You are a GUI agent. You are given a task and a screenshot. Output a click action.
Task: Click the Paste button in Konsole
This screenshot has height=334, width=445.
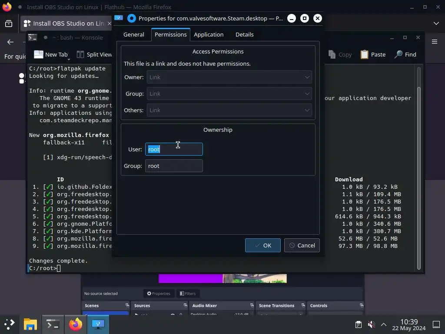[373, 54]
